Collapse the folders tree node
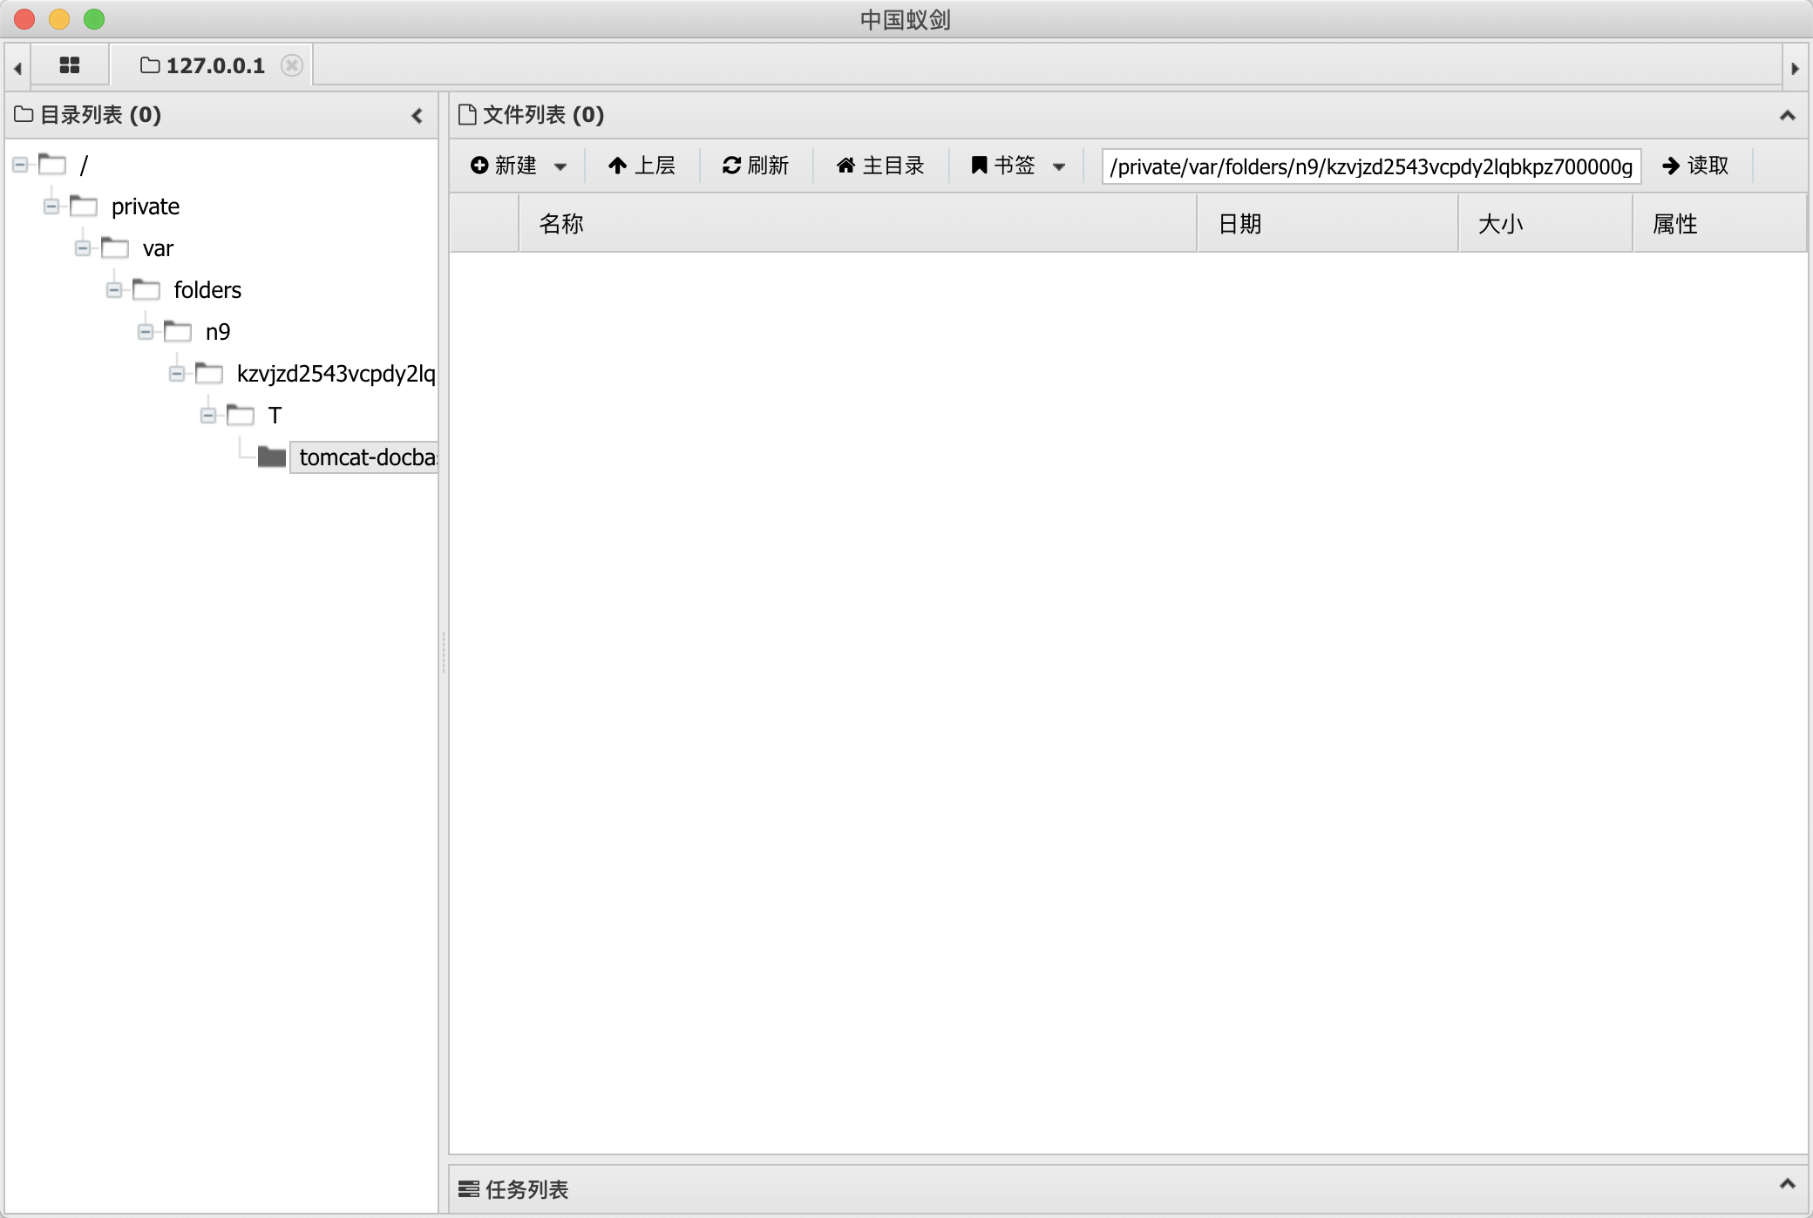This screenshot has height=1218, width=1813. tap(114, 290)
